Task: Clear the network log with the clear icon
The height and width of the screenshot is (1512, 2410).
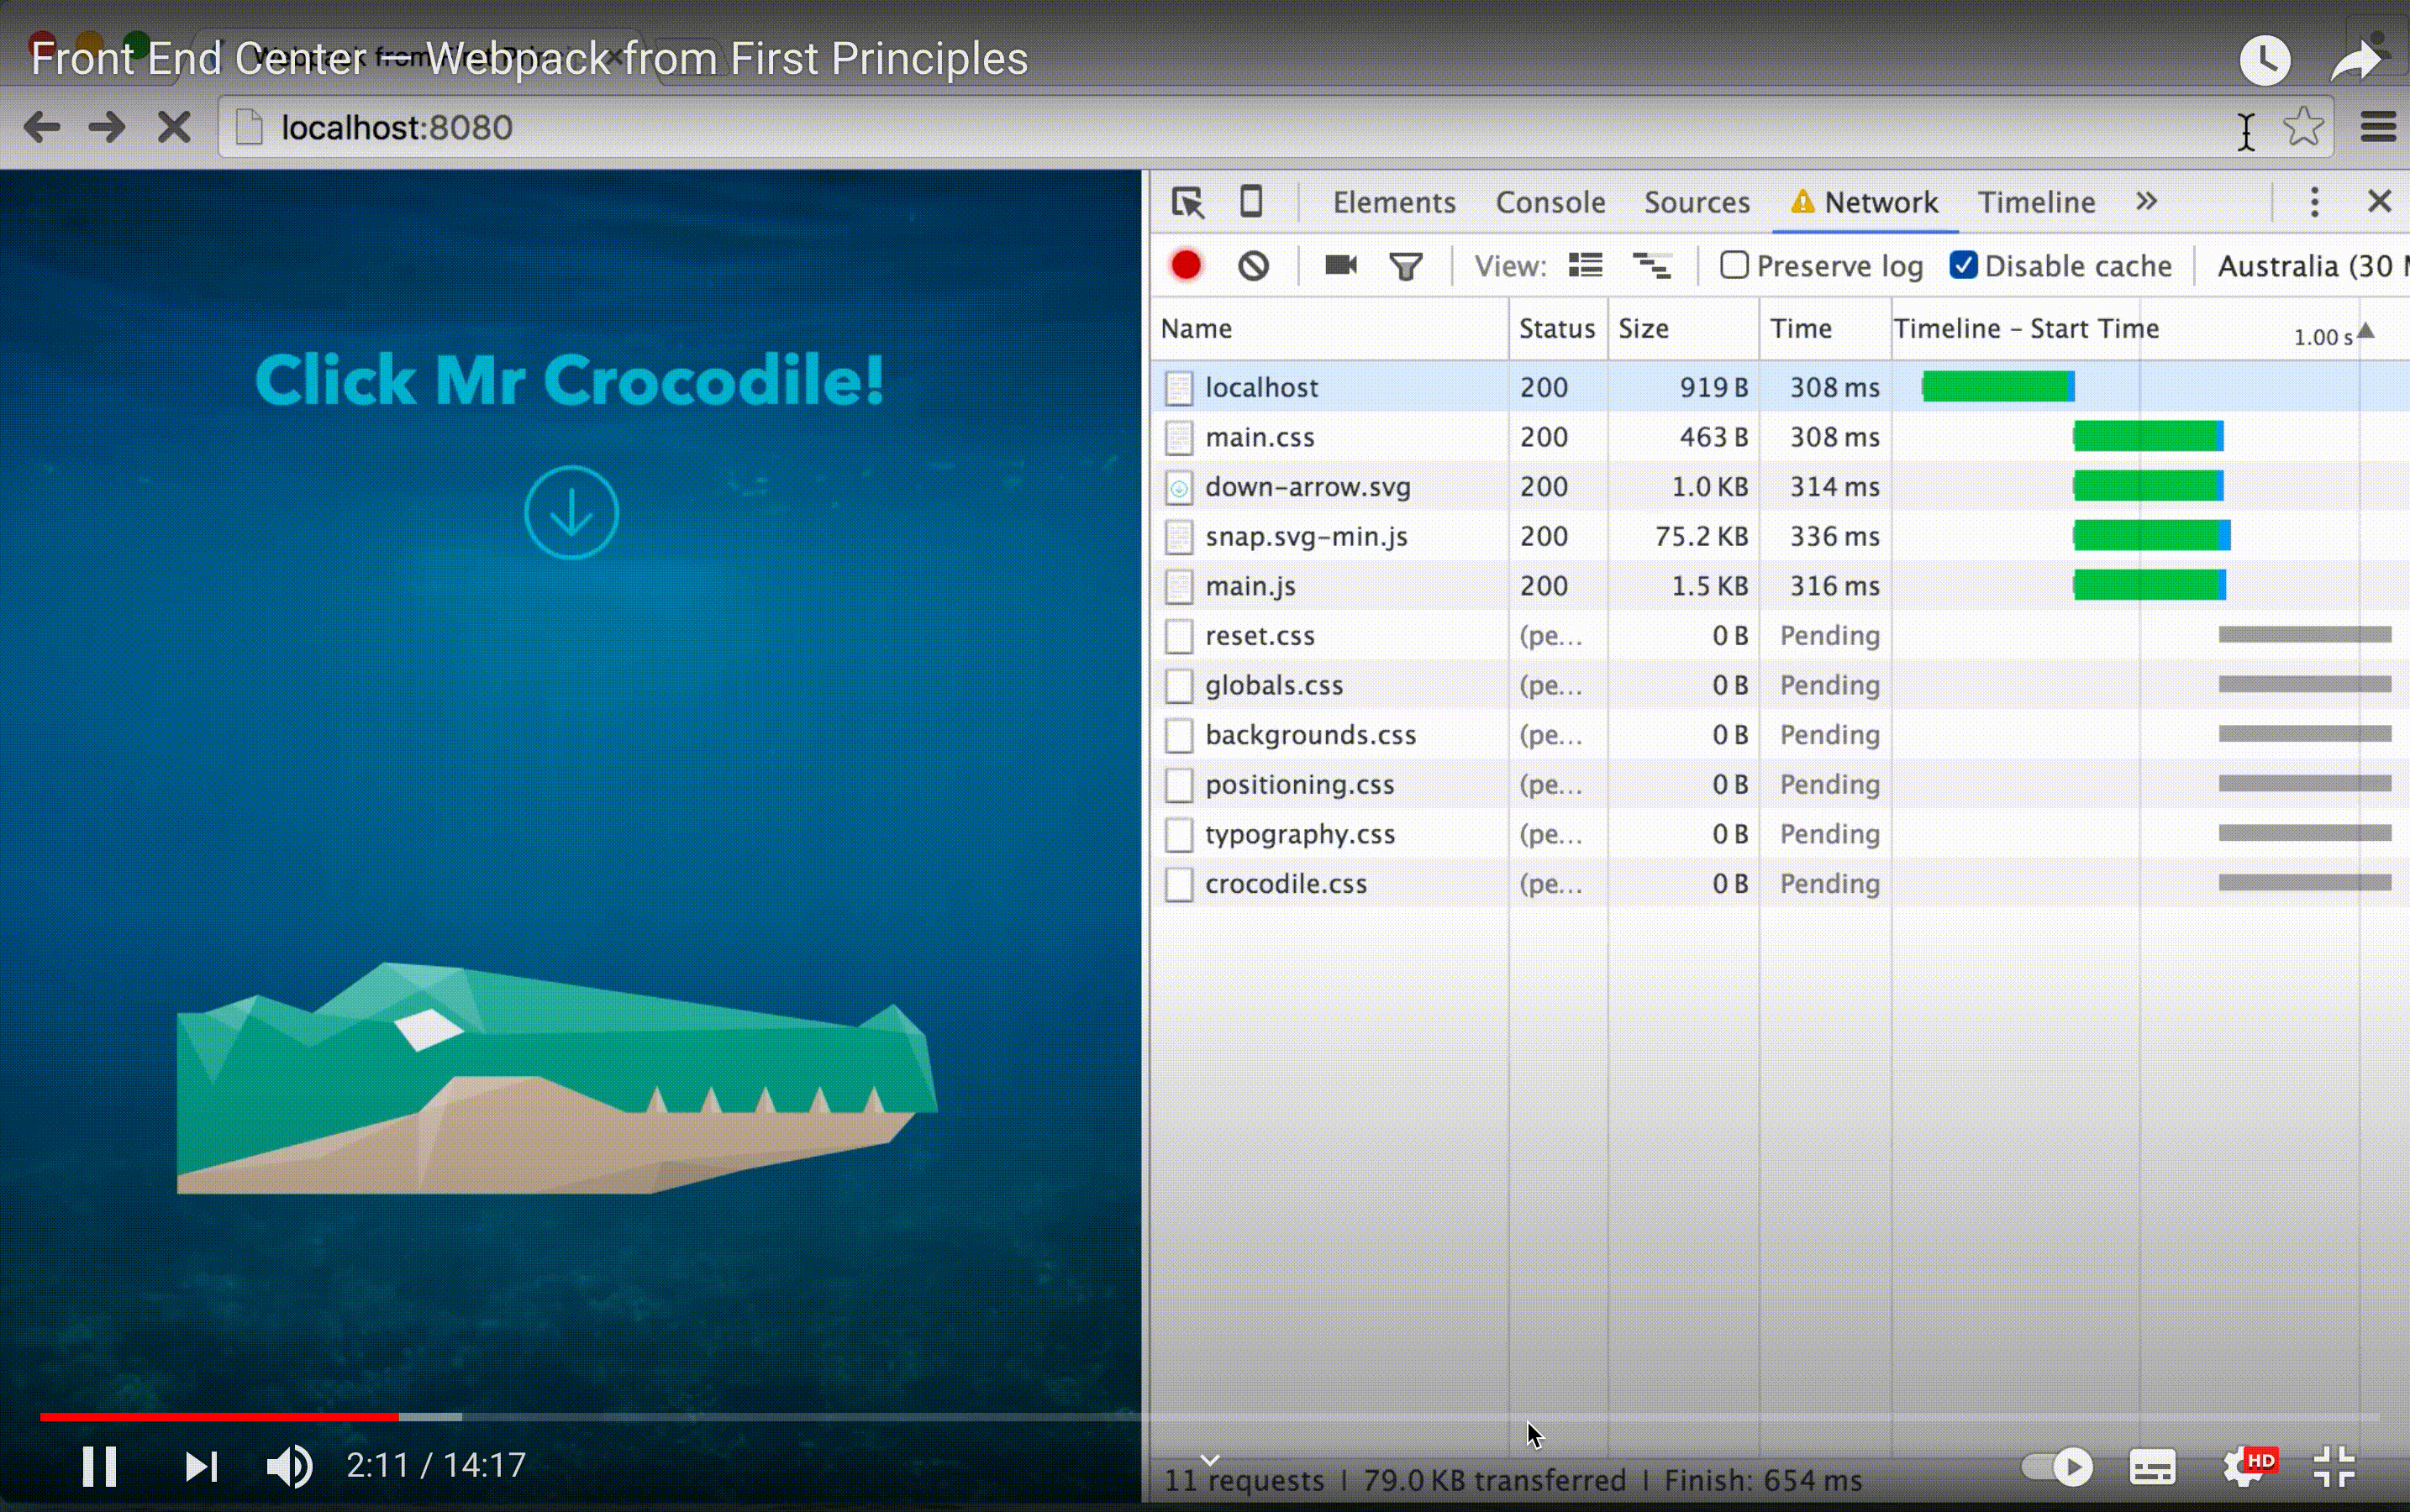Action: (1253, 266)
